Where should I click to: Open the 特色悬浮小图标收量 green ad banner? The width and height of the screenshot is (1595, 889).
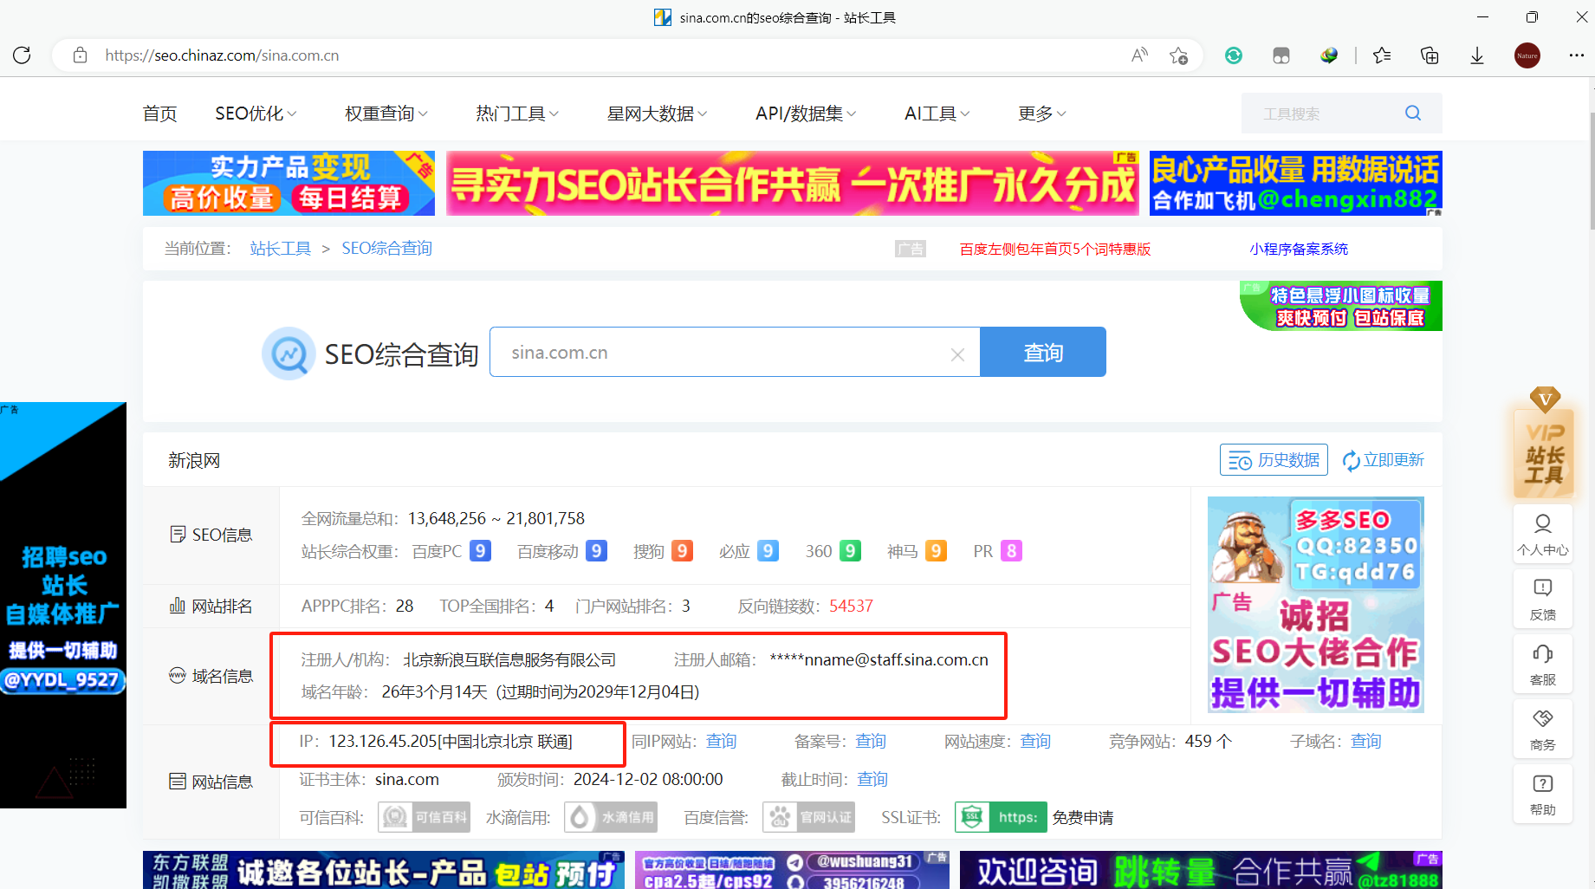click(x=1341, y=306)
